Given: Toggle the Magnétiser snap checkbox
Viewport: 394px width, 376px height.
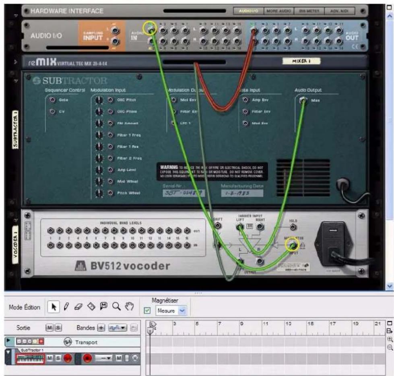Looking at the screenshot, I should tap(147, 311).
